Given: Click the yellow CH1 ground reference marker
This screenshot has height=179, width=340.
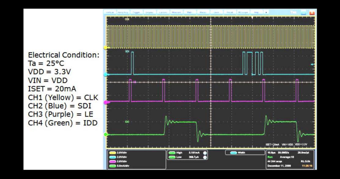Looking at the screenshot, I should [106, 47].
